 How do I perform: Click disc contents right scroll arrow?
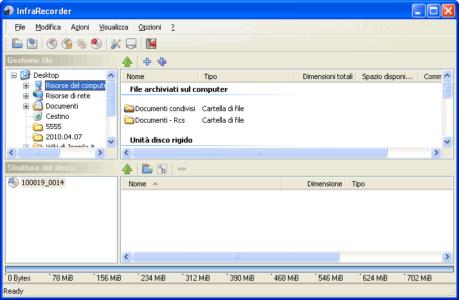tap(447, 257)
